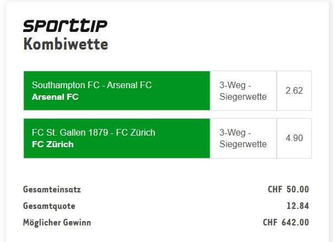Select the FC Zürich pick
Image resolution: width=334 pixels, height=242 pixels.
52,144
